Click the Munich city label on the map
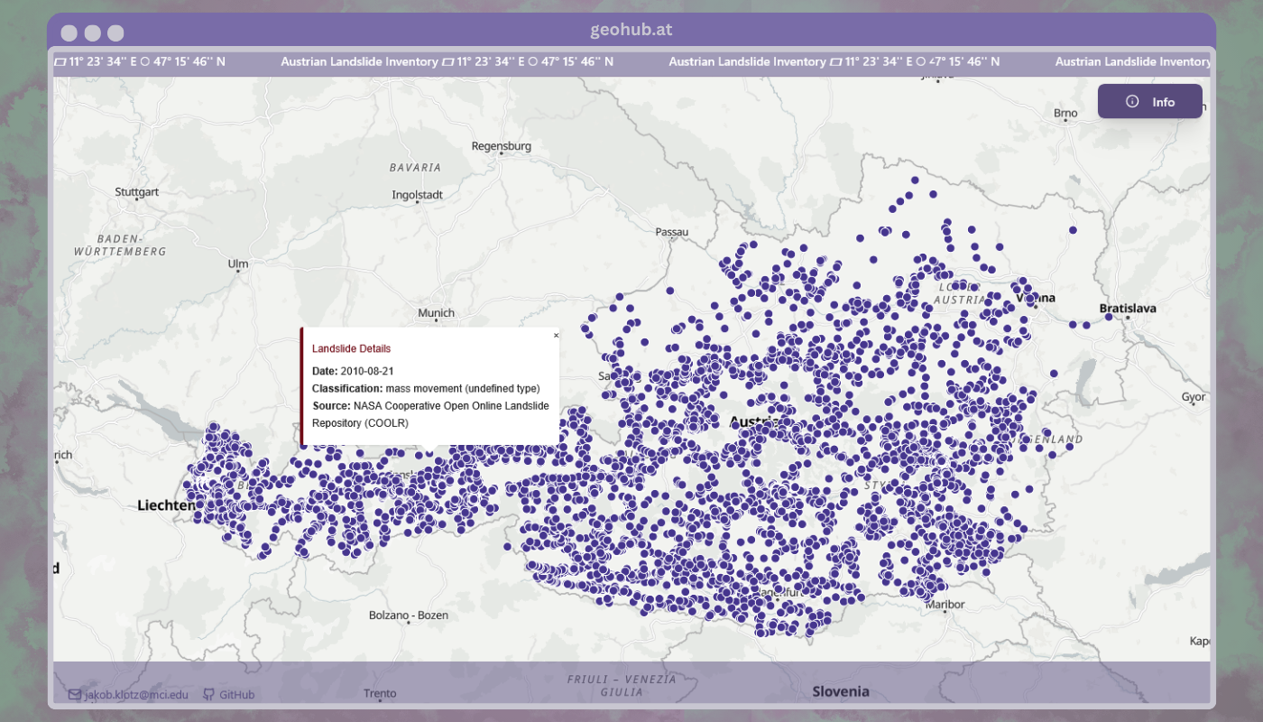This screenshot has height=722, width=1263. pyautogui.click(x=436, y=313)
